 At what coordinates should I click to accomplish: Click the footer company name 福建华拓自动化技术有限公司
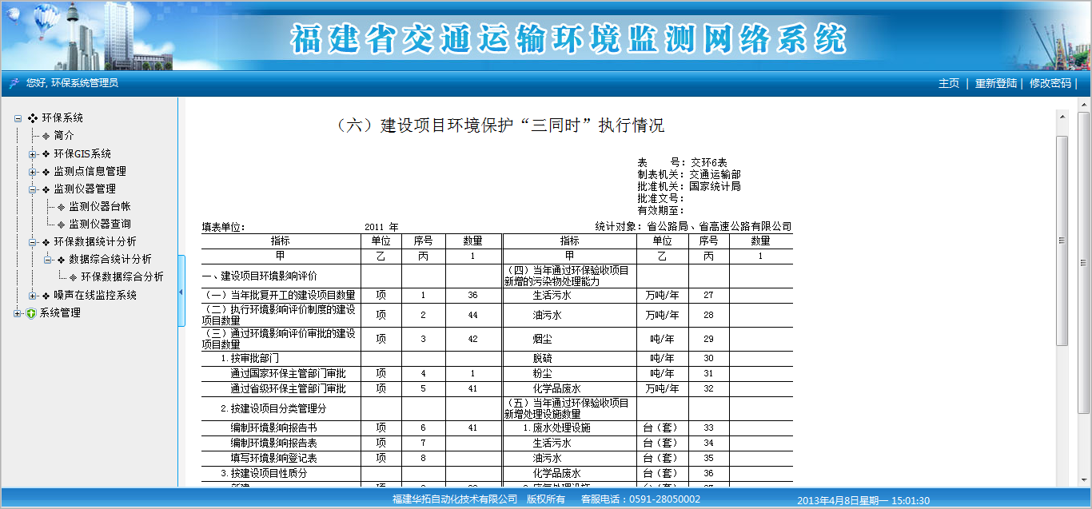(455, 499)
